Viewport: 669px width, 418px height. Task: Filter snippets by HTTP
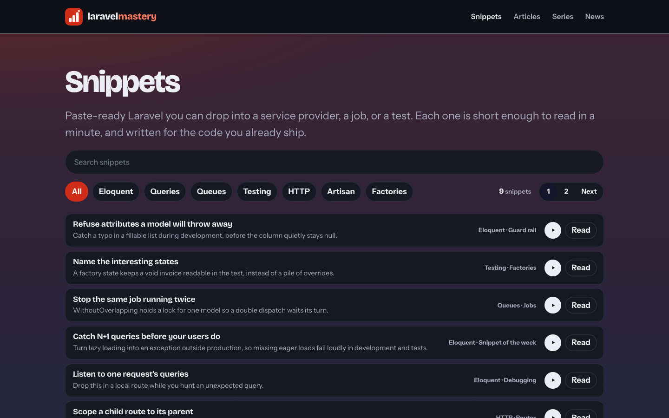[x=299, y=191]
